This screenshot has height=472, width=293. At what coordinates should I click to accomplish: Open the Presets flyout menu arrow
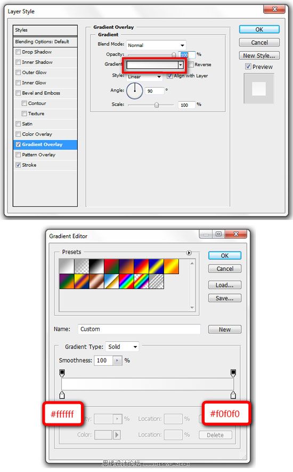pos(189,253)
